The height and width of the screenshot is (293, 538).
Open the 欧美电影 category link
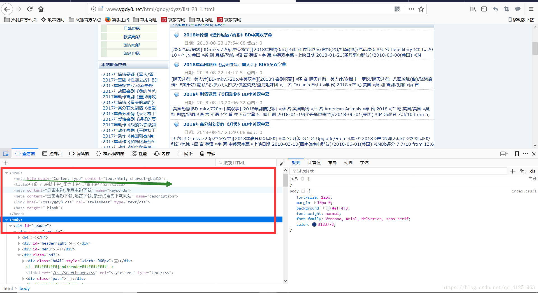tap(132, 37)
